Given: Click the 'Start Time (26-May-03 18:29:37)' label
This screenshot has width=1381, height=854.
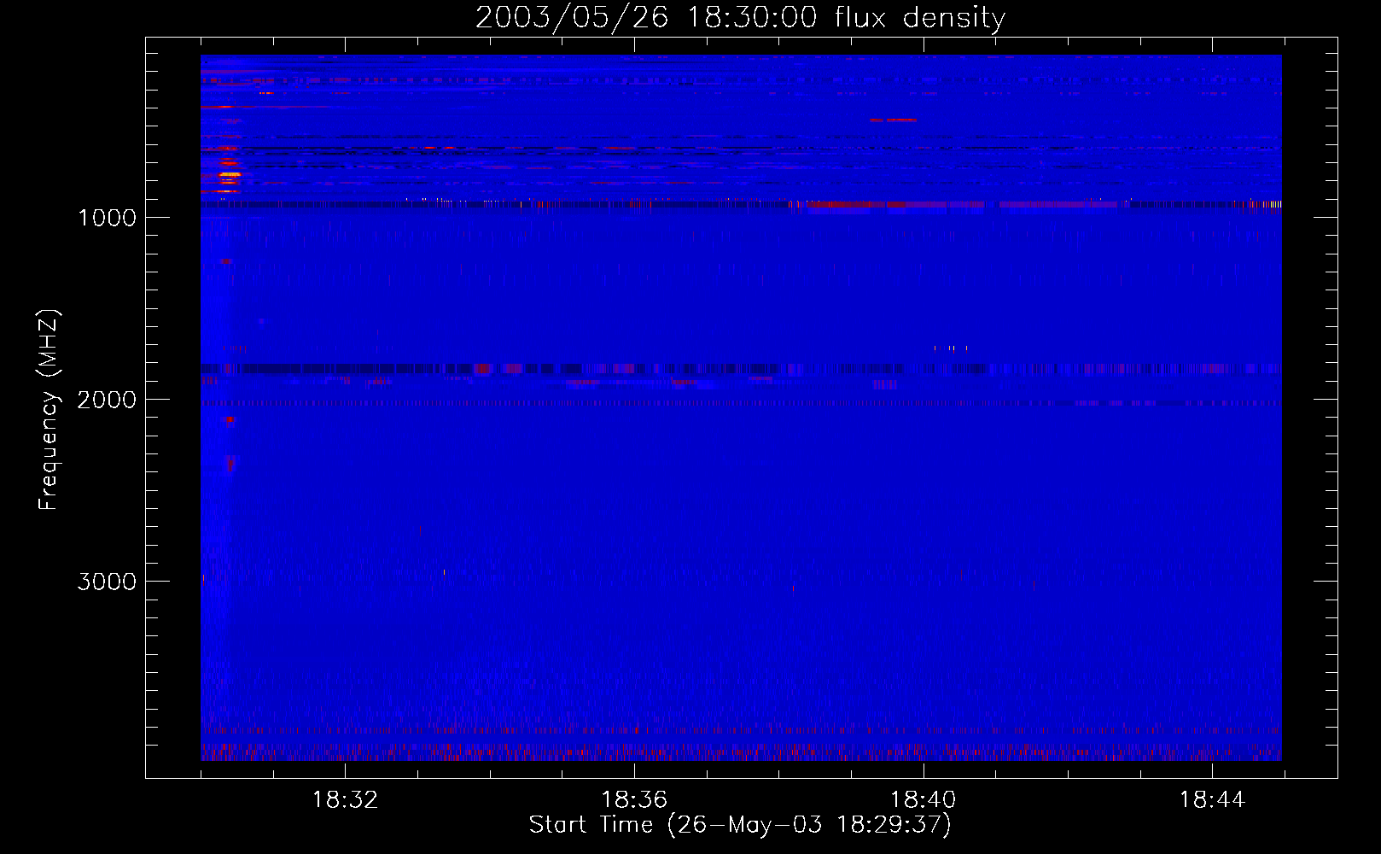Looking at the screenshot, I should [740, 825].
